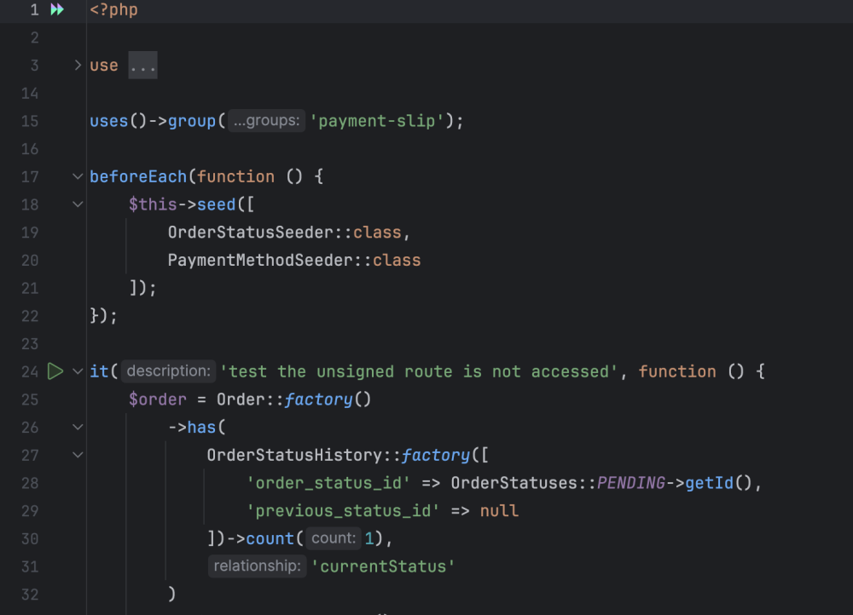The image size is (853, 615).
Task: Click the 'count:' inlay hint label
Action: (x=333, y=538)
